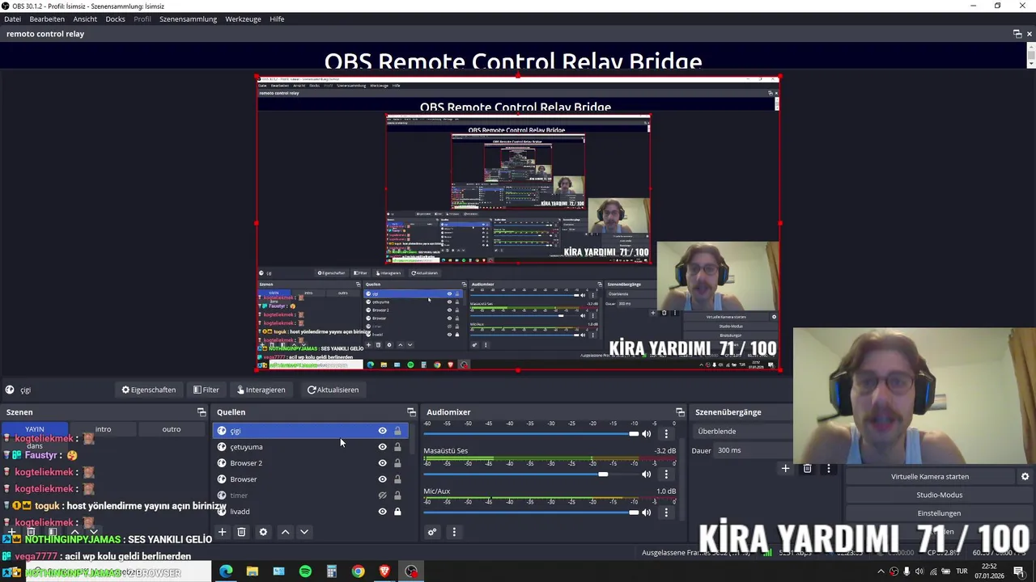This screenshot has height=582, width=1036.
Task: Open the Hilfe menu
Action: point(277,19)
